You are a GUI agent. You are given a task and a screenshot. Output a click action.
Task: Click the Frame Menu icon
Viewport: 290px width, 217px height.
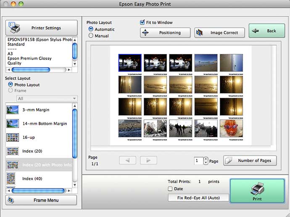click(x=11, y=200)
